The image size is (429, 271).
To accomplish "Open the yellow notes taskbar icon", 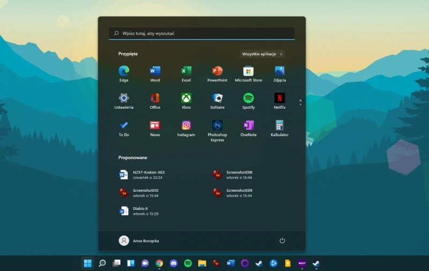I will 287,263.
